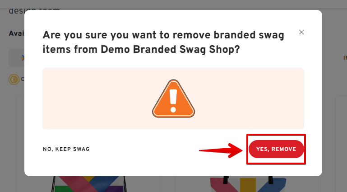Click the partial product card at far right
Screen dimensions: 347x192
(x=341, y=145)
